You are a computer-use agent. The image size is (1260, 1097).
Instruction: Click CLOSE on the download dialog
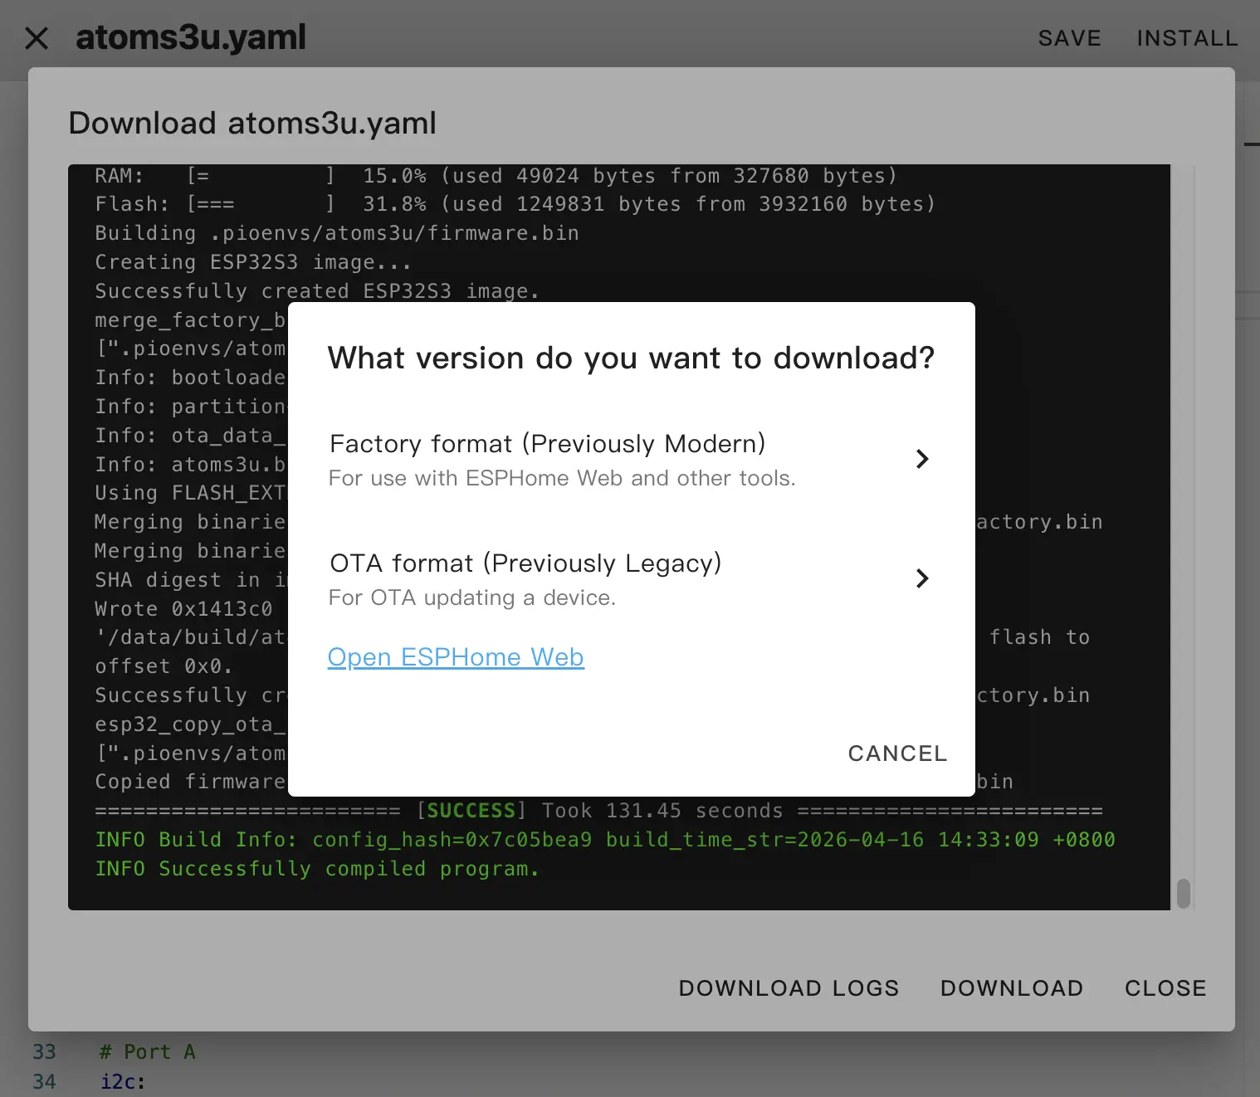click(1165, 988)
